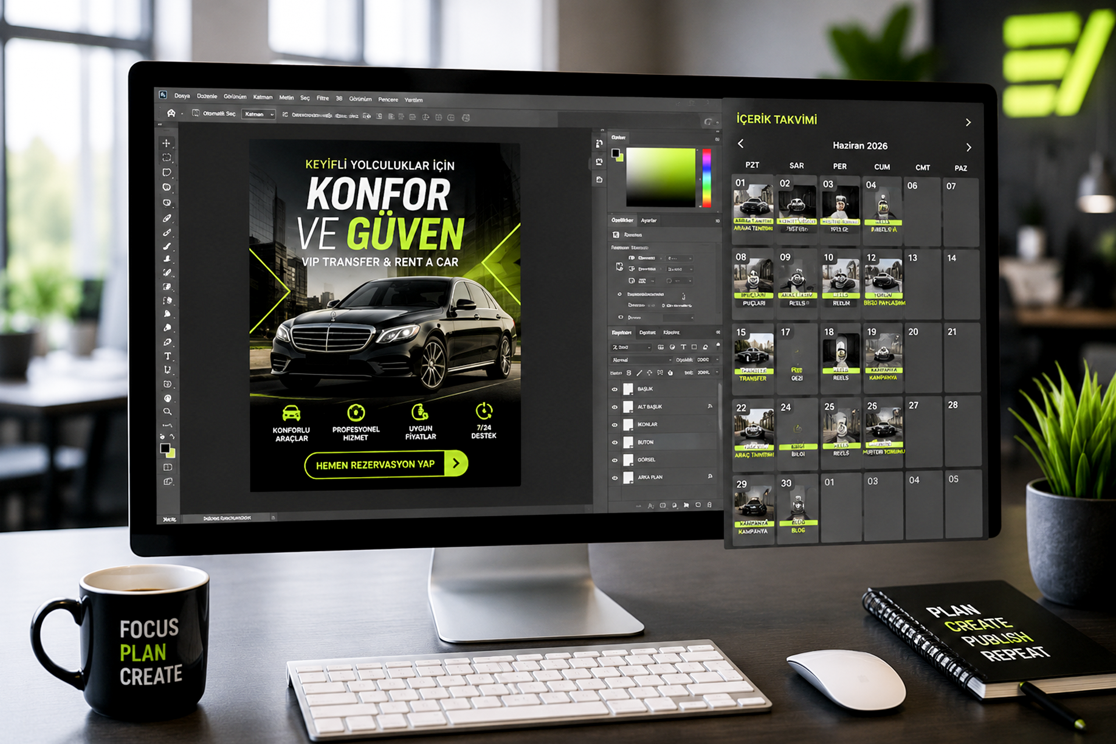This screenshot has height=744, width=1116.
Task: Switch to the Özellikler tab
Action: click(622, 220)
